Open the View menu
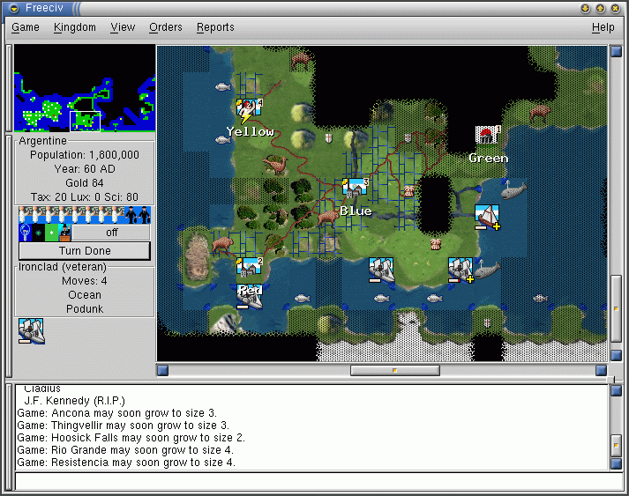Screen dimensions: 629x496 pyautogui.click(x=123, y=27)
